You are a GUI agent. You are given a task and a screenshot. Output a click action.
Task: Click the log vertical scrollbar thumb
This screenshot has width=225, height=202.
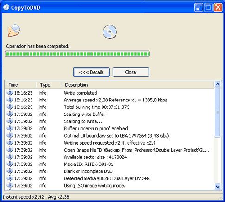(218, 113)
